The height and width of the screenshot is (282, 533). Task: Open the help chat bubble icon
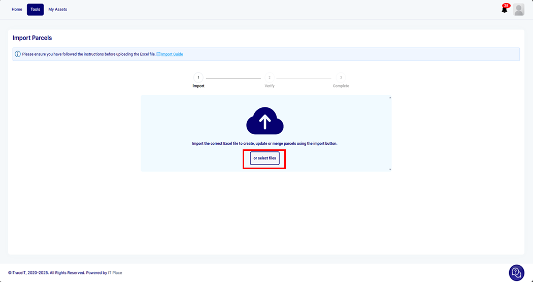tap(516, 272)
